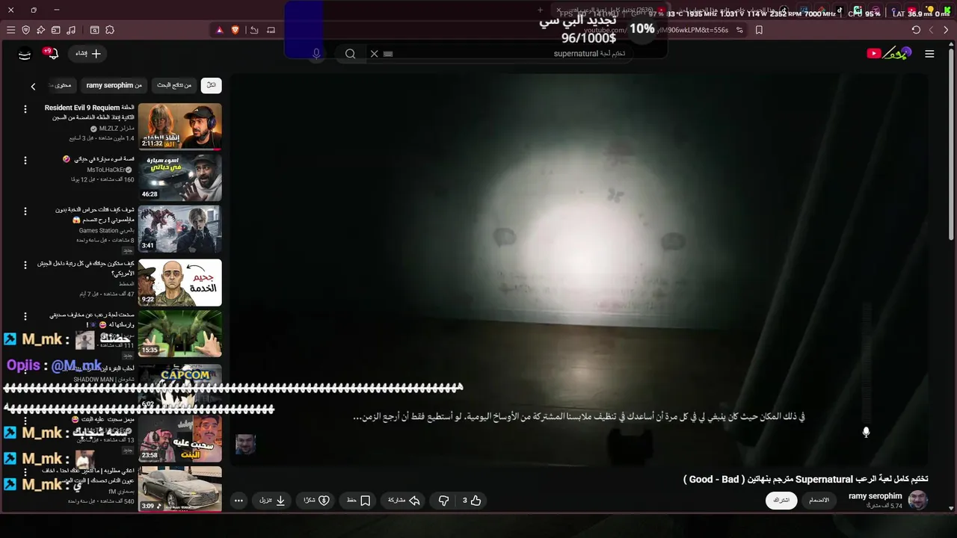Open the 9:22 'جحيم الخدمة' video thumbnail
Viewport: 957px width, 538px height.
(180, 282)
